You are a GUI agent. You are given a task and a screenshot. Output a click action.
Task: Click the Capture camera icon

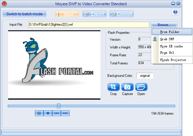(127, 87)
